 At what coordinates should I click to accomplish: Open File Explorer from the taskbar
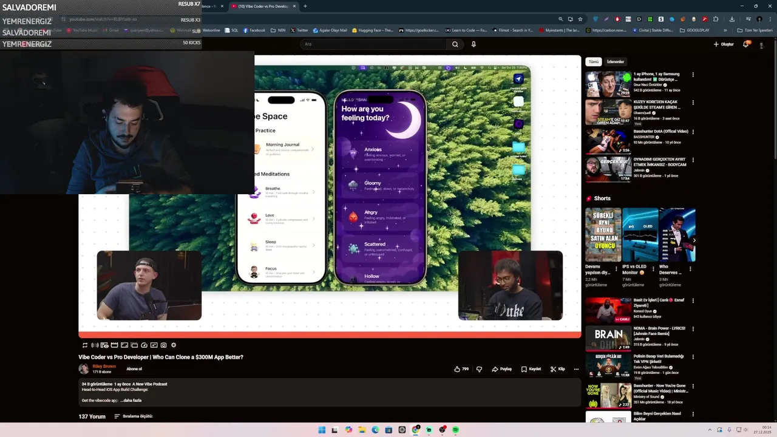(x=362, y=430)
